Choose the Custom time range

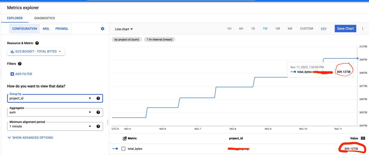[x=307, y=29]
